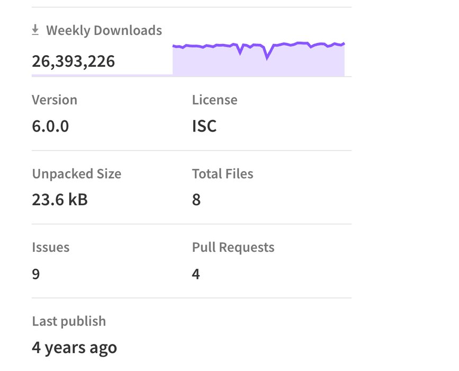The width and height of the screenshot is (459, 371).
Task: Select the 23.6 kB size value
Action: [x=60, y=200]
